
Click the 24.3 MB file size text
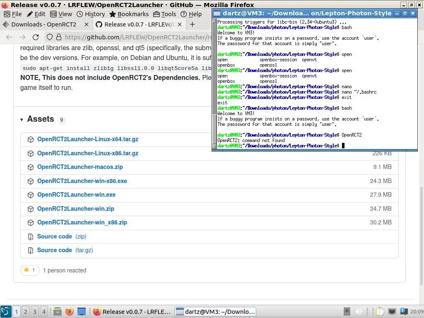[381, 181]
